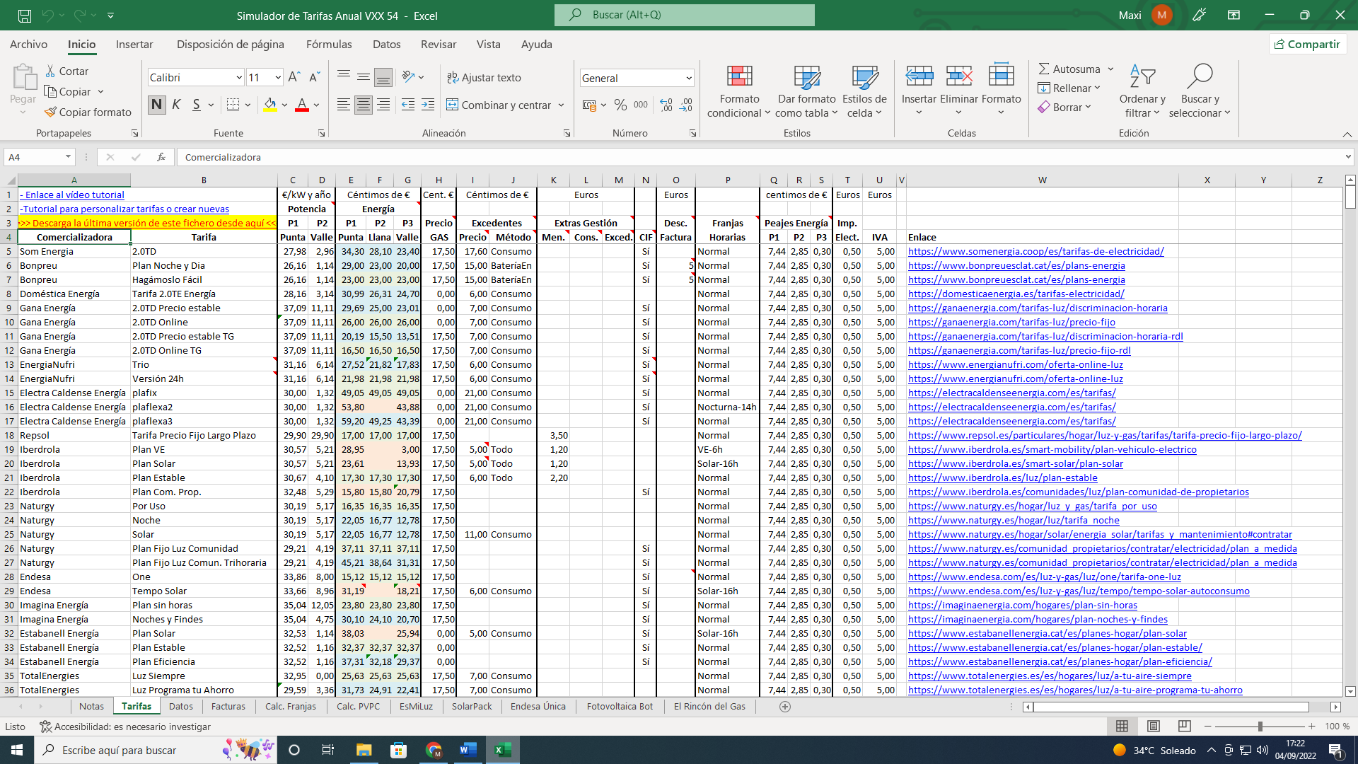The image size is (1358, 764).
Task: Open the somenergia.coop tariff hyperlink
Action: click(x=1035, y=251)
